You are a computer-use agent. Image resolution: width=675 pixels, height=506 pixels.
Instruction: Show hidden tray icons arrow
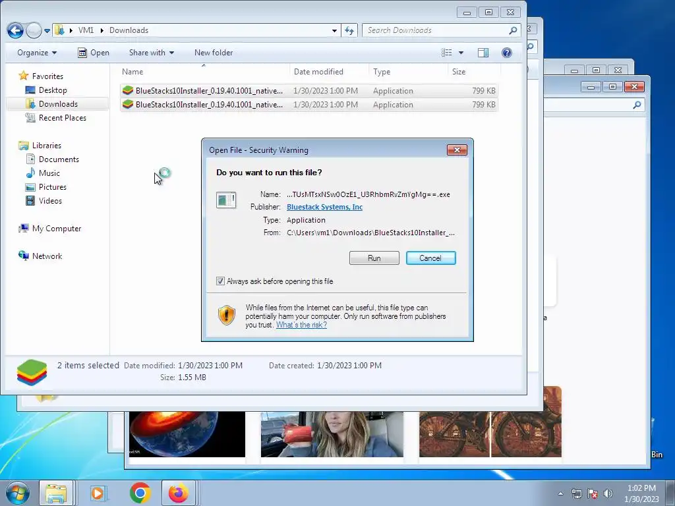tap(560, 493)
